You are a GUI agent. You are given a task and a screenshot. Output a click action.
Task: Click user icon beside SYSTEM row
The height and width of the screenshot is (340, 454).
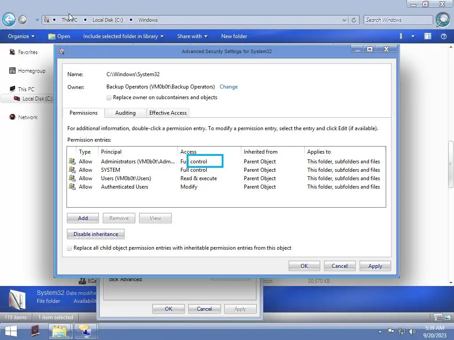point(72,170)
